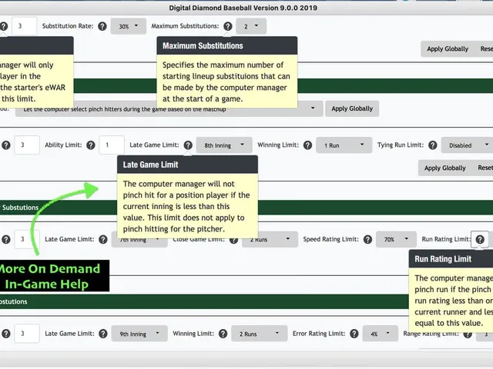This screenshot has height=369, width=493.
Task: Click the 'Winning Limit:' label beside 1 Run
Action: (278, 145)
